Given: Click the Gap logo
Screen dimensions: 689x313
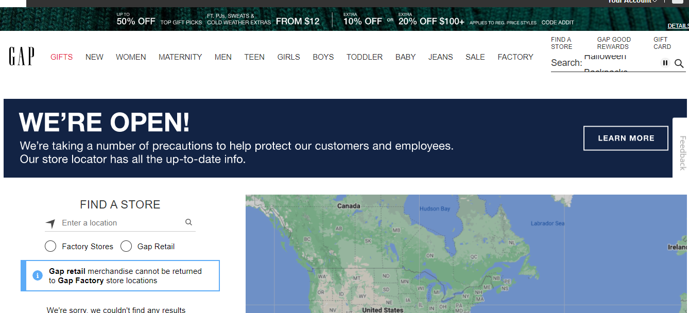Looking at the screenshot, I should (x=22, y=57).
